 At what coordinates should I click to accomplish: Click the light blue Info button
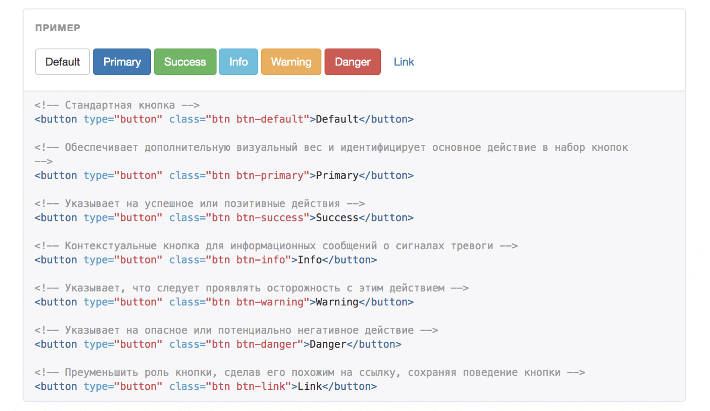click(x=238, y=62)
